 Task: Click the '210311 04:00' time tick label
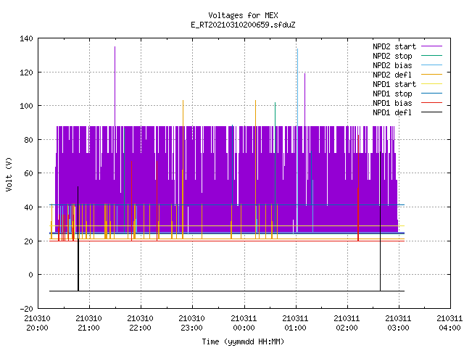(449, 323)
